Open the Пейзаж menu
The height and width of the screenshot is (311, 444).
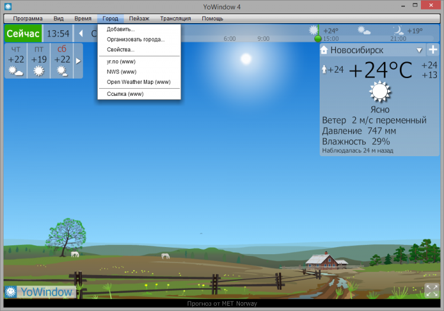139,19
